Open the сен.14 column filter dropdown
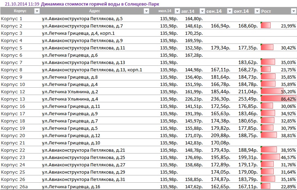The image size is (297, 190). (230, 11)
